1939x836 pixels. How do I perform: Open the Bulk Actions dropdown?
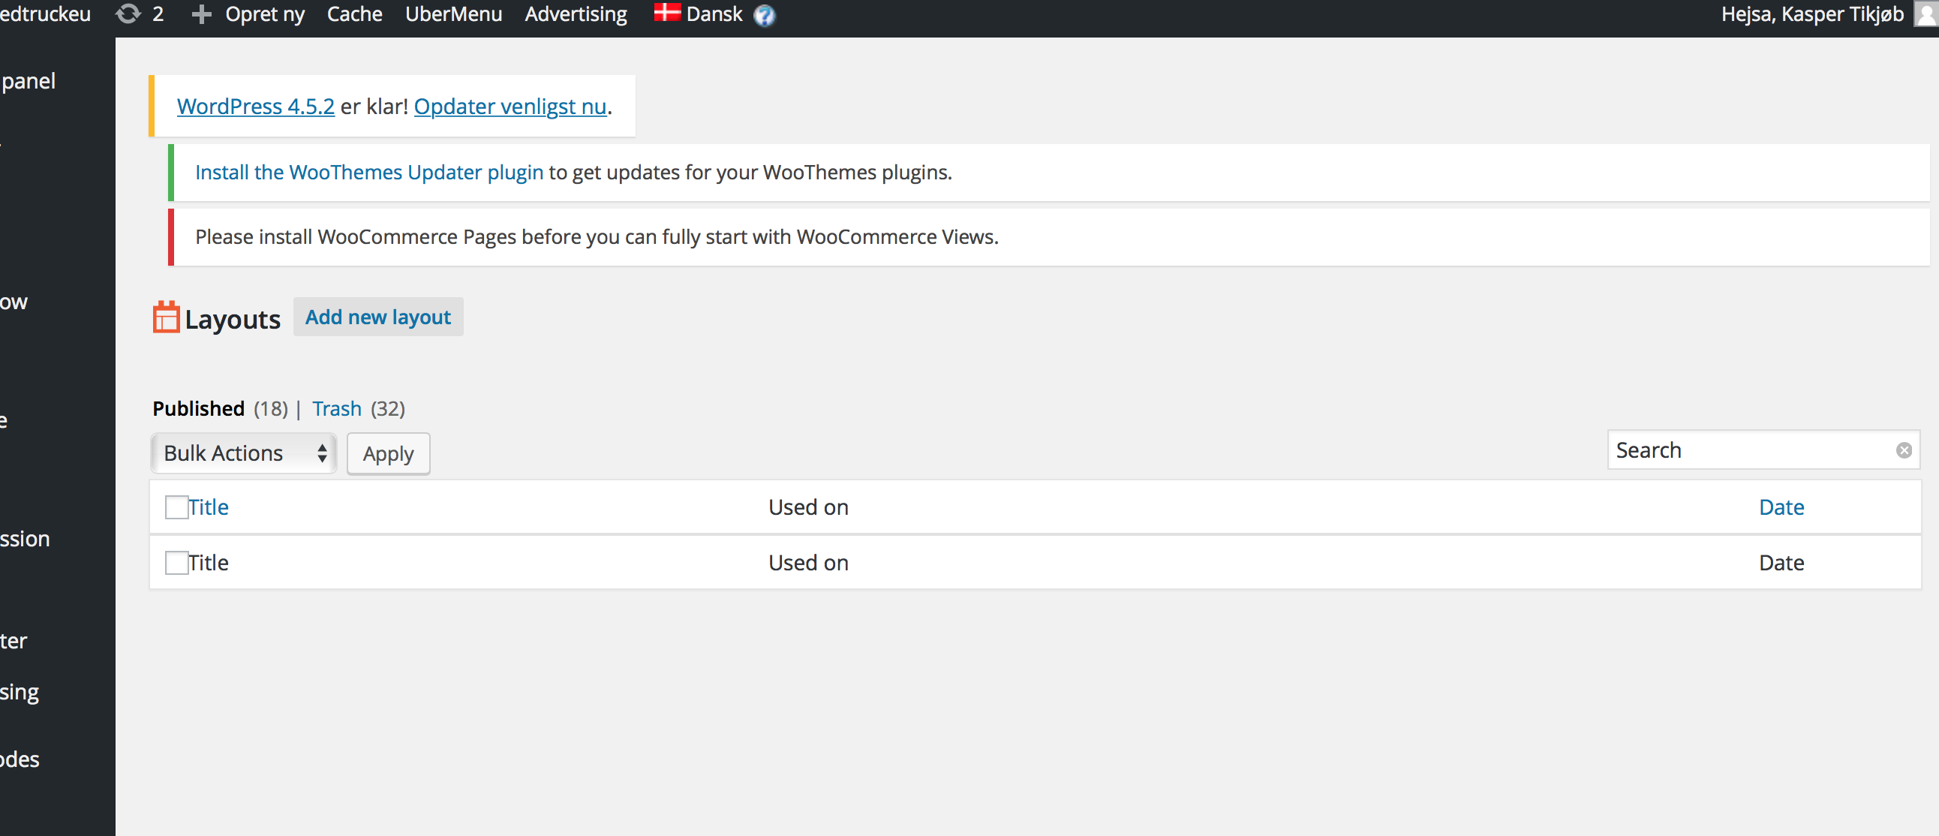[242, 453]
